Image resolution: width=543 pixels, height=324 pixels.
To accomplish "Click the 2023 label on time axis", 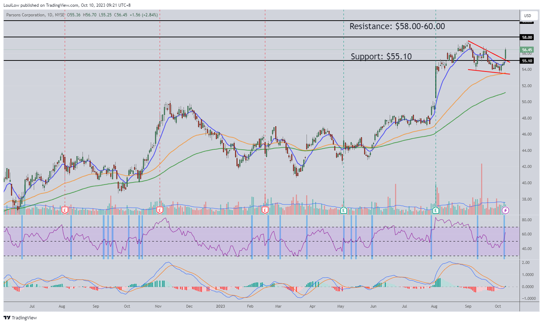I will (x=220, y=306).
